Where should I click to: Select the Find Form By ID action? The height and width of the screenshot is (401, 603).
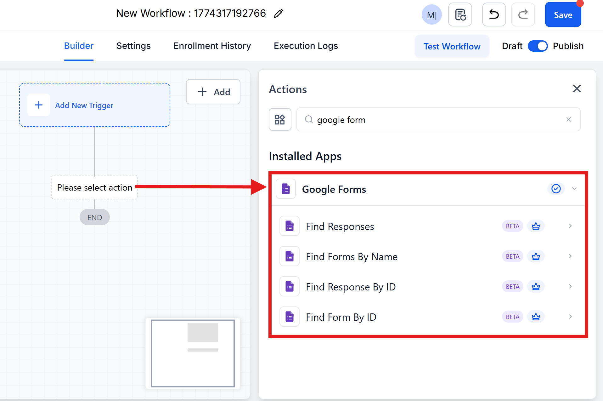pyautogui.click(x=428, y=317)
